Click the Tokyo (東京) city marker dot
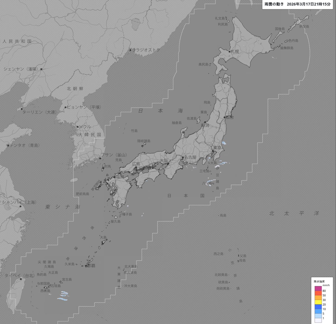 tap(213, 151)
